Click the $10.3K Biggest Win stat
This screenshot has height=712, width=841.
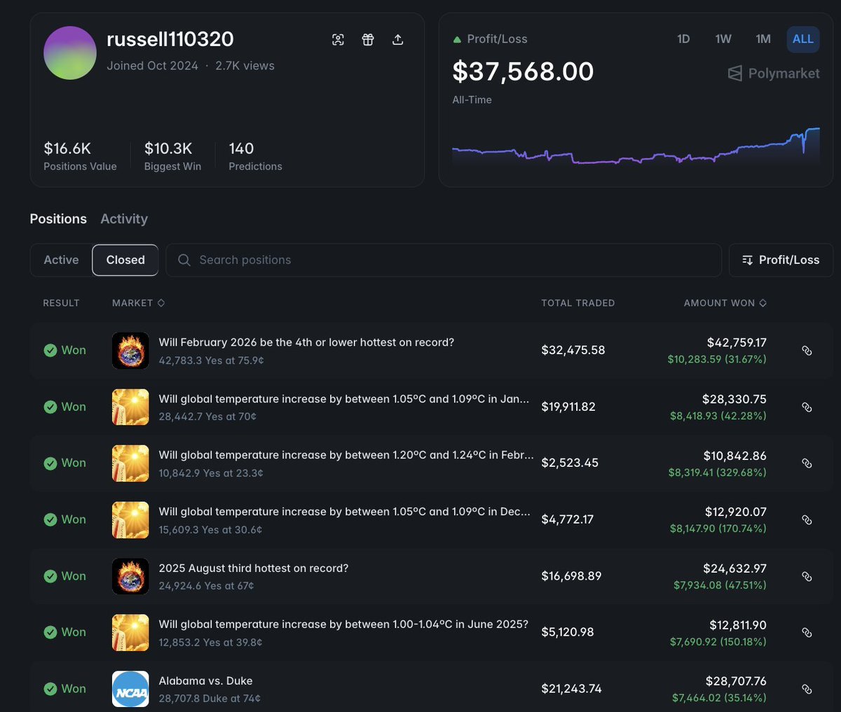point(172,156)
